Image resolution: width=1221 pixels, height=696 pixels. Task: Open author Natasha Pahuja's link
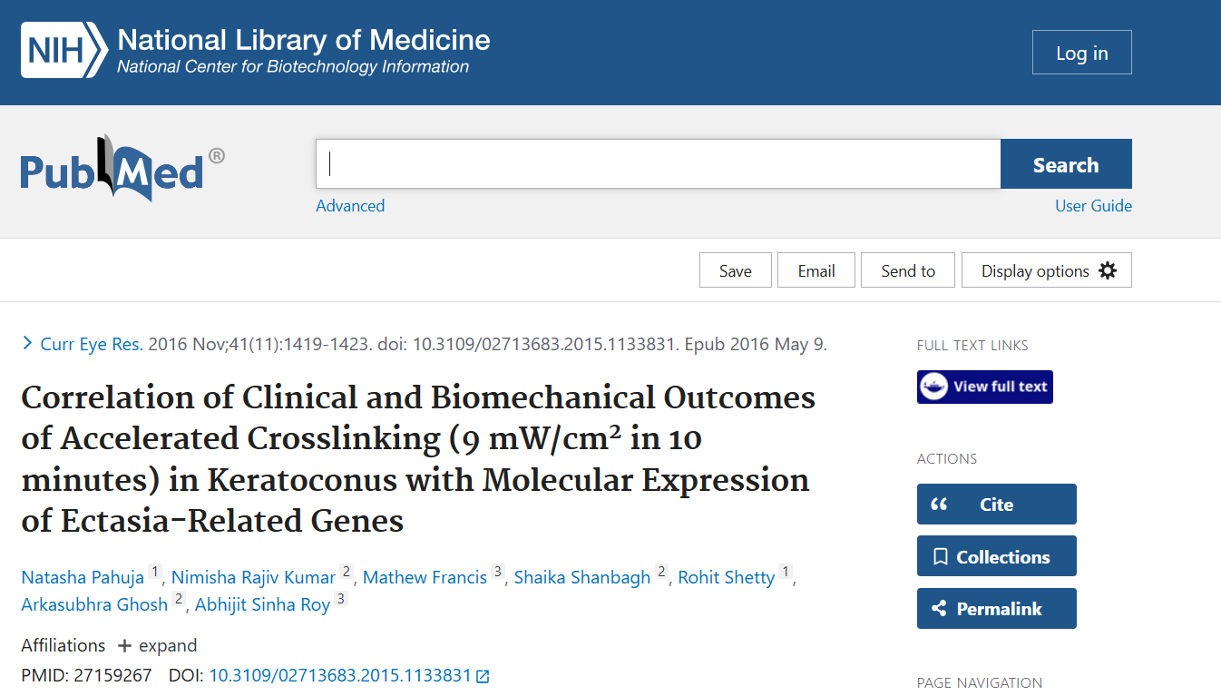83,578
